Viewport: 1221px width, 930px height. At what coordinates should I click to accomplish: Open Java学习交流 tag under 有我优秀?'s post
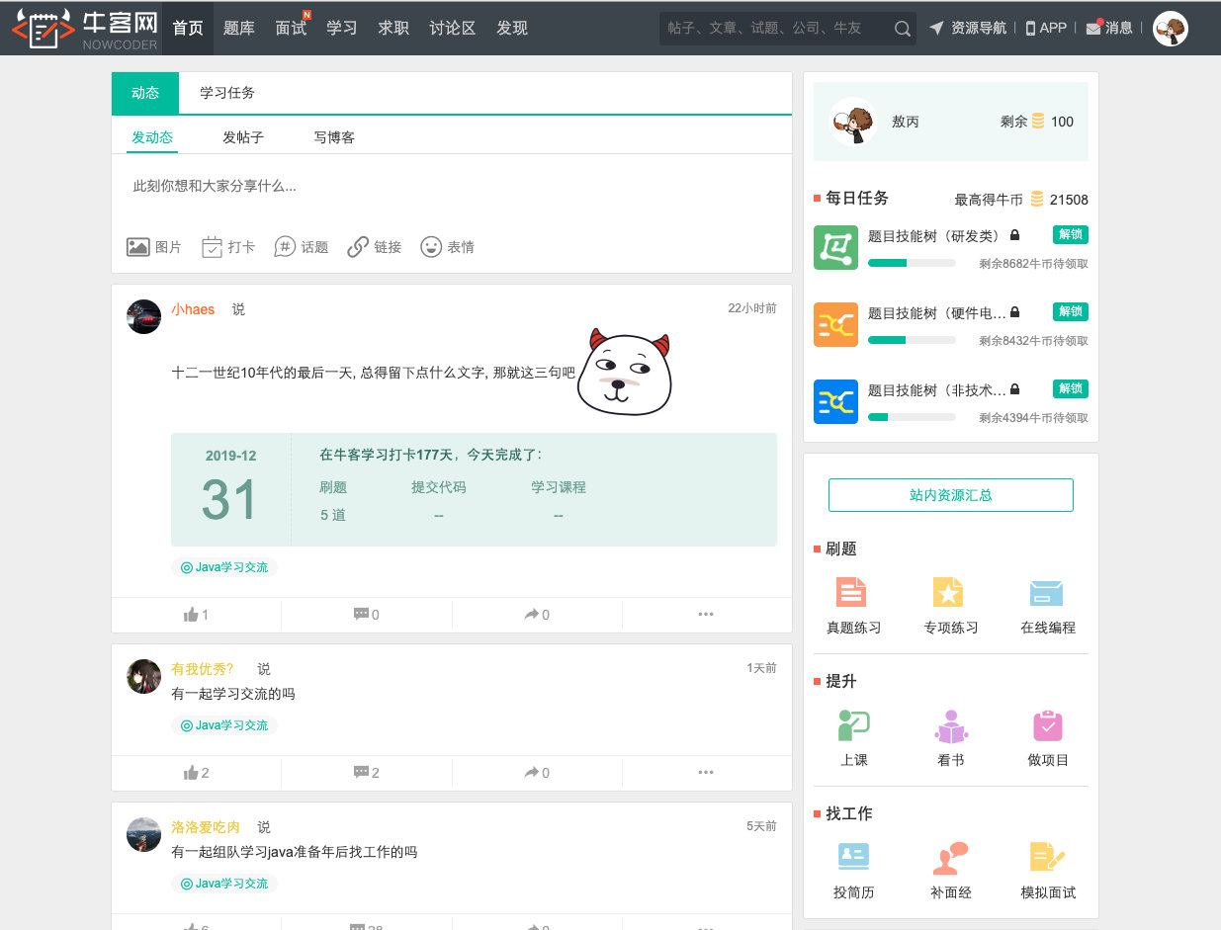pos(224,725)
